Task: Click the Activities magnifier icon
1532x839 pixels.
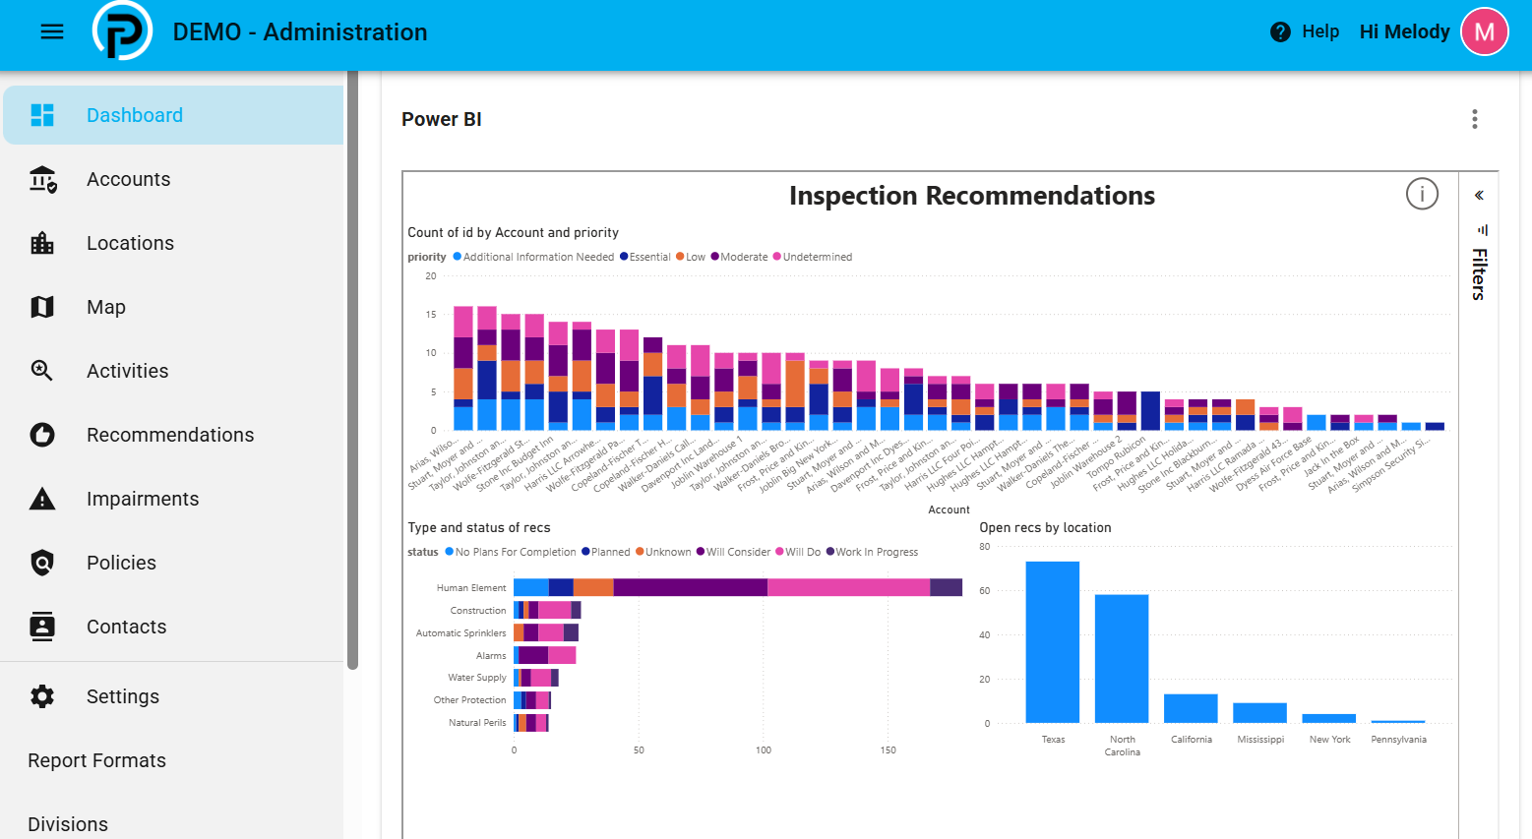Action: coord(42,371)
